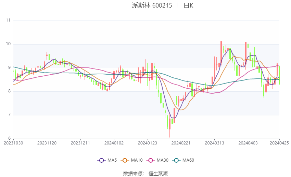Click the MA60 teal legend circle marker

tap(176, 160)
